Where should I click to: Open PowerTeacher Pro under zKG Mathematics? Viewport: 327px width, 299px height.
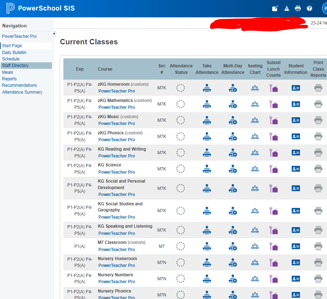(116, 107)
